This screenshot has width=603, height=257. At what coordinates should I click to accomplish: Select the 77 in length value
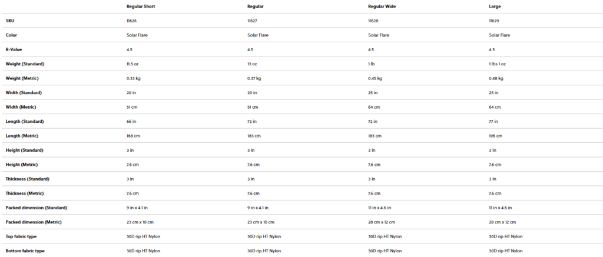click(x=493, y=121)
